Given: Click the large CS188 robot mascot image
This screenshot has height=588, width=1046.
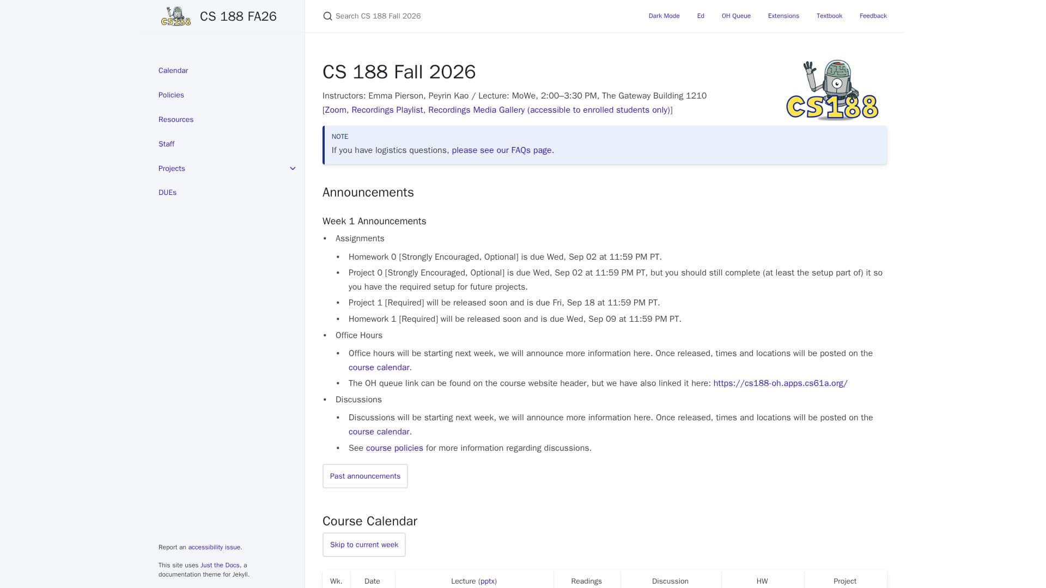Looking at the screenshot, I should 832,90.
